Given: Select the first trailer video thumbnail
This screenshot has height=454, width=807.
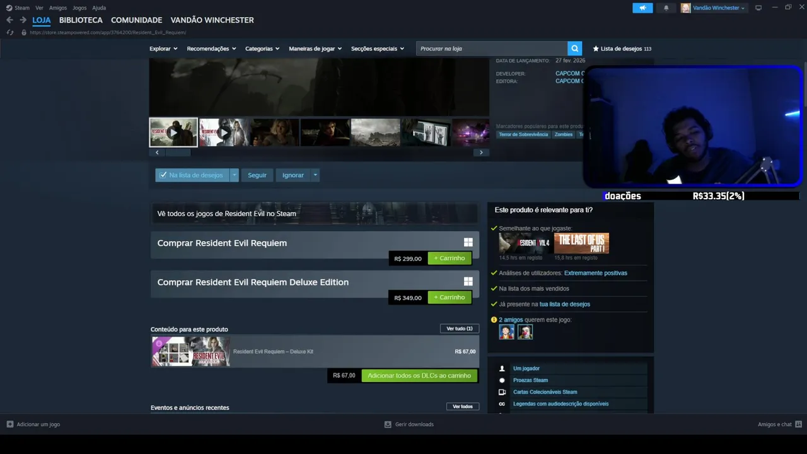Looking at the screenshot, I should pyautogui.click(x=173, y=132).
